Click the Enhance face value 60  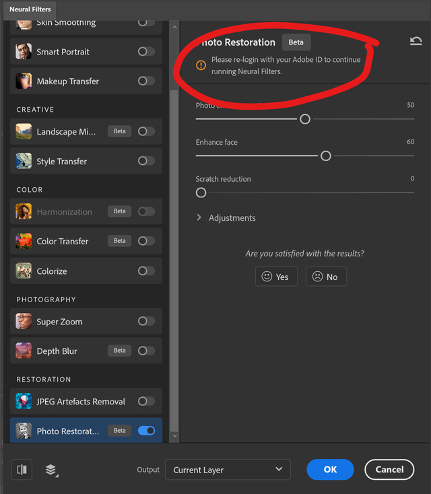point(410,142)
